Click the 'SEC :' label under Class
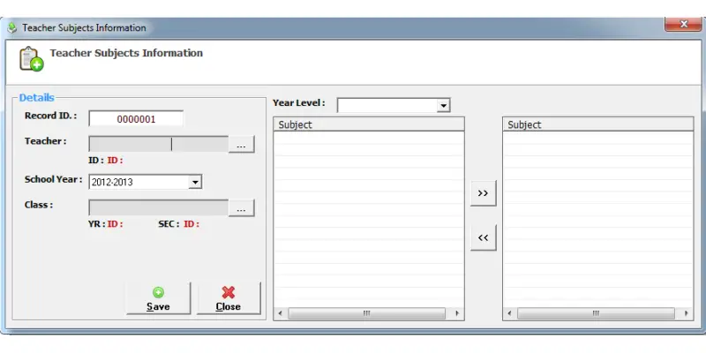The image size is (706, 353). (x=169, y=224)
